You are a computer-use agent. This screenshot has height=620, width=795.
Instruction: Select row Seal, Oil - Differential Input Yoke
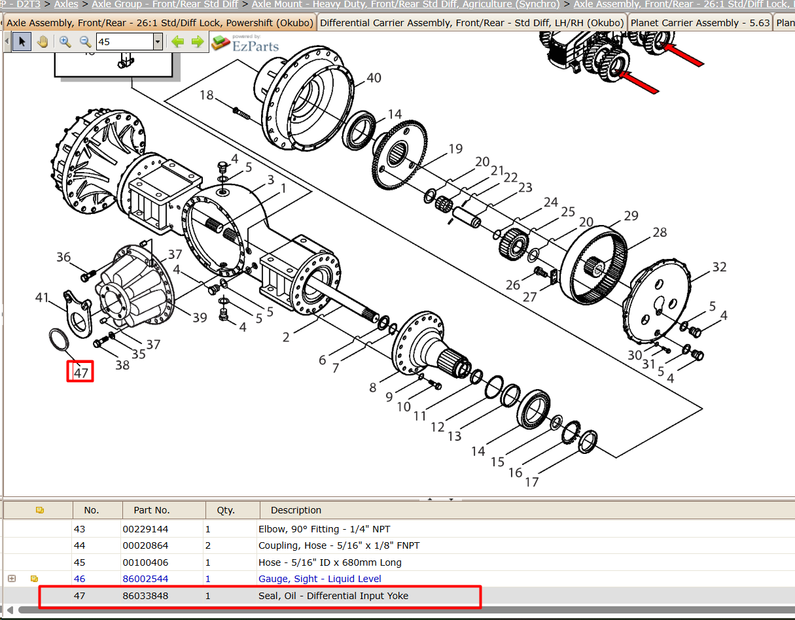point(399,596)
